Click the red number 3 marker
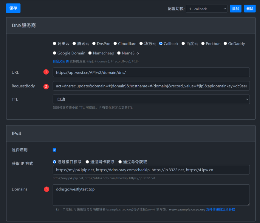Screen dimensions: 260x223 pyautogui.click(x=46, y=189)
